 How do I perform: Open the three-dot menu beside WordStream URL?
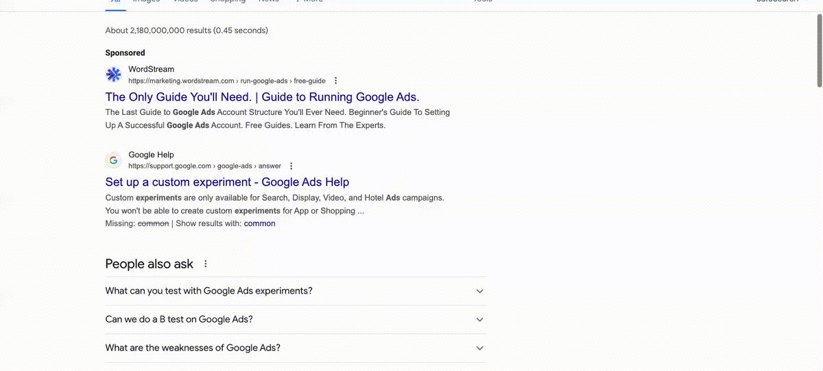[x=335, y=81]
